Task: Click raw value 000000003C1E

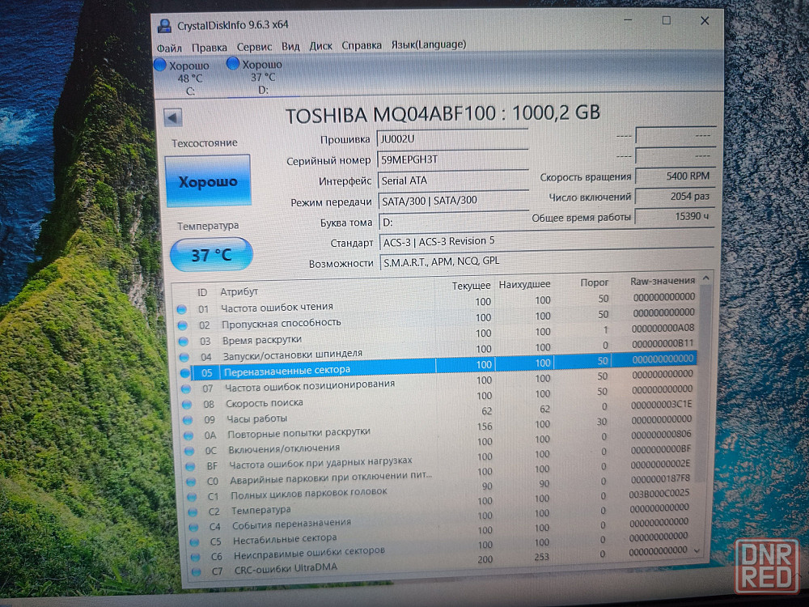Action: [662, 405]
